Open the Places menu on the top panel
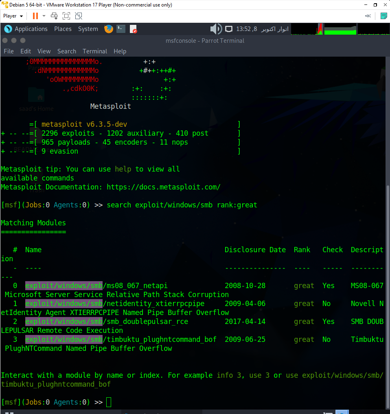The width and height of the screenshot is (390, 414). point(63,29)
